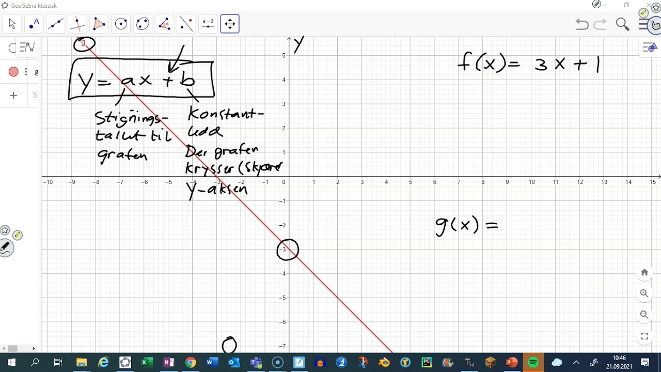This screenshot has width=661, height=372.
Task: Select the Ellipse conic tool
Action: (143, 24)
